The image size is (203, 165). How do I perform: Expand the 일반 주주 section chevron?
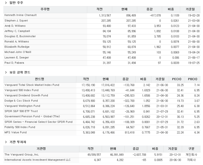(x=6, y=3)
